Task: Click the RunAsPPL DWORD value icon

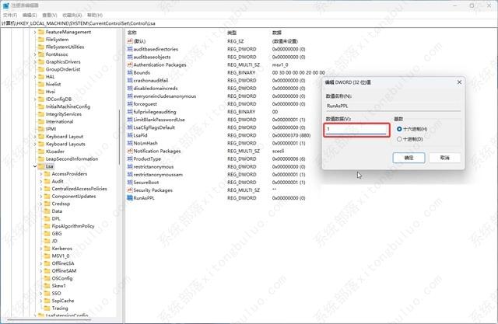Action: click(130, 198)
